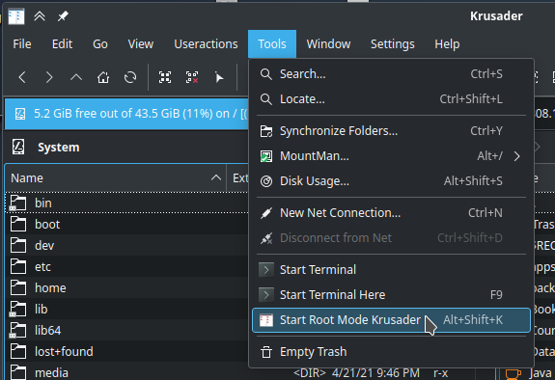Open the Settings menu
Image resolution: width=555 pixels, height=380 pixels.
(393, 43)
